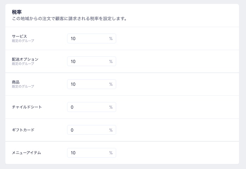Select the 商品 tax rate input
246x169 pixels.
(88, 84)
